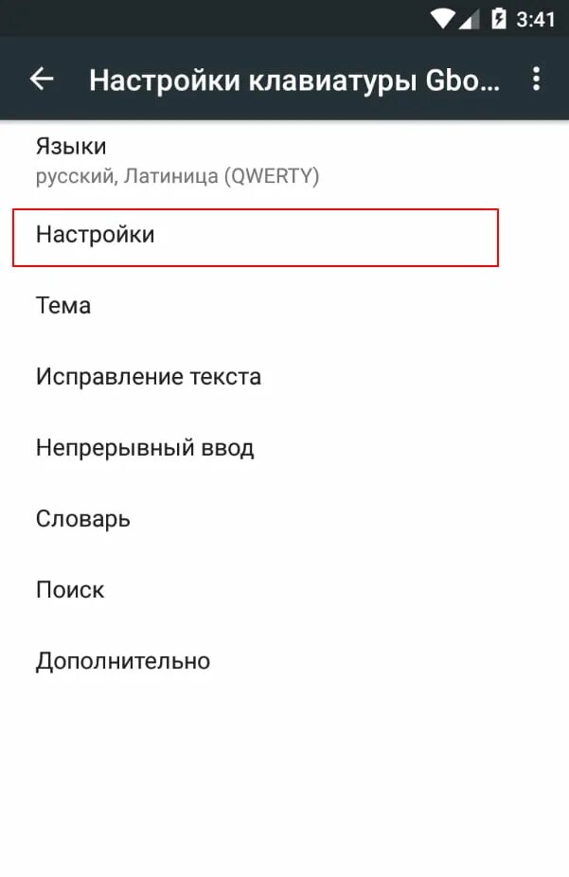Tap the word текста in Исправление текста
The width and height of the screenshot is (569, 877).
coord(226,377)
